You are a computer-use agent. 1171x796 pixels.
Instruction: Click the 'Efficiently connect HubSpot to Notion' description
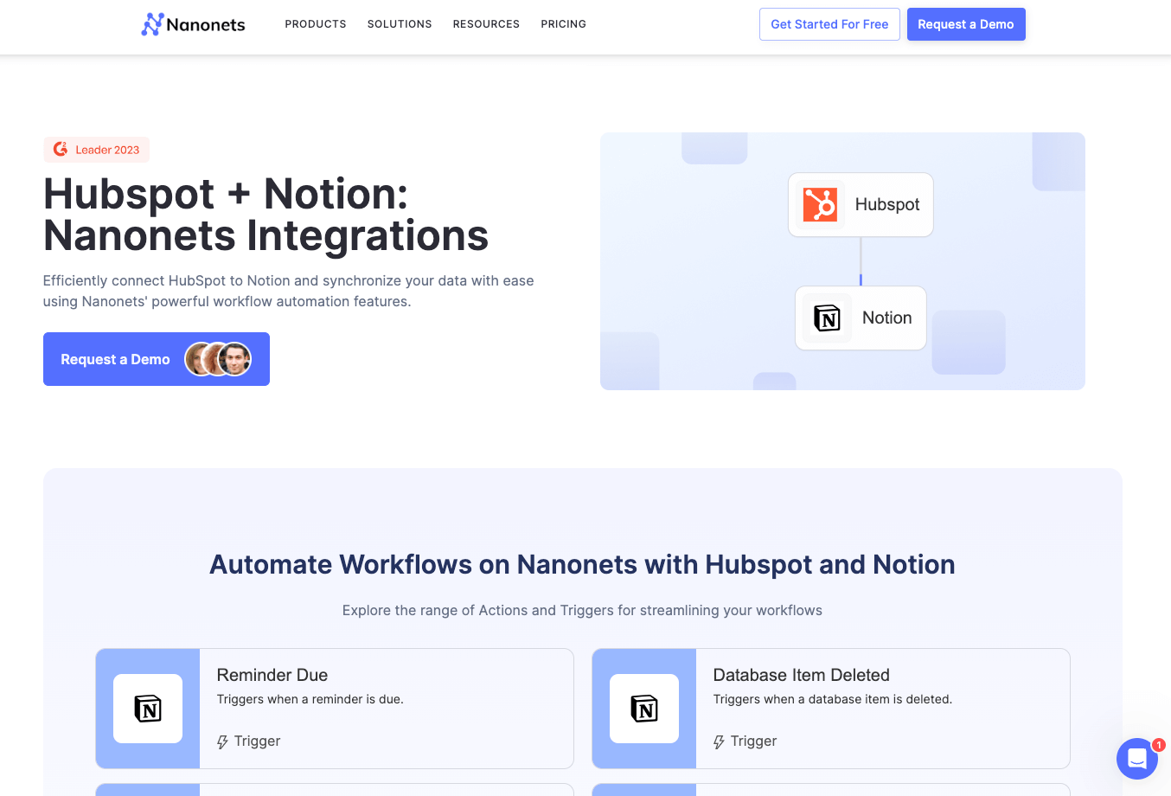[288, 291]
